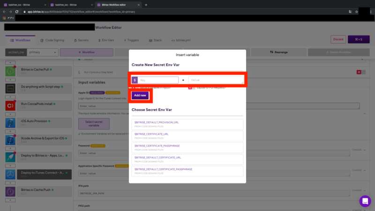This screenshot has width=375, height=211.
Task: Select the Deploy to iTunes Connect step
Action: pyautogui.click(x=44, y=174)
